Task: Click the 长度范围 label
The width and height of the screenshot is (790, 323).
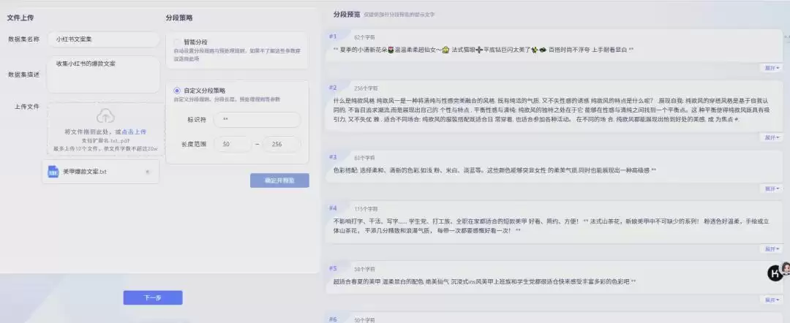Action: [194, 145]
